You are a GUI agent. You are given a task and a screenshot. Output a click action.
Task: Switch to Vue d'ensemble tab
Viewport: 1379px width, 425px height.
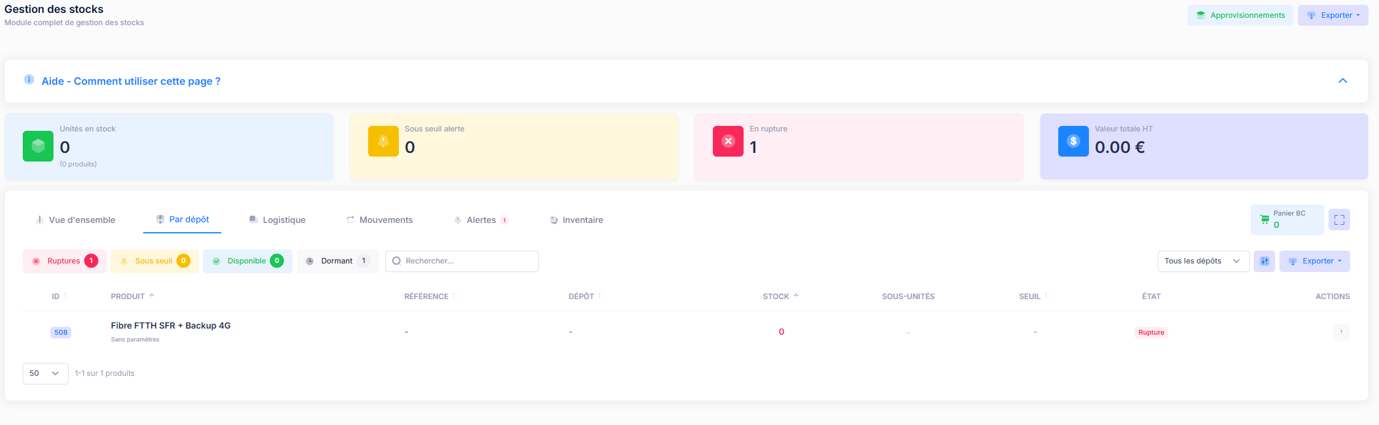(x=76, y=220)
